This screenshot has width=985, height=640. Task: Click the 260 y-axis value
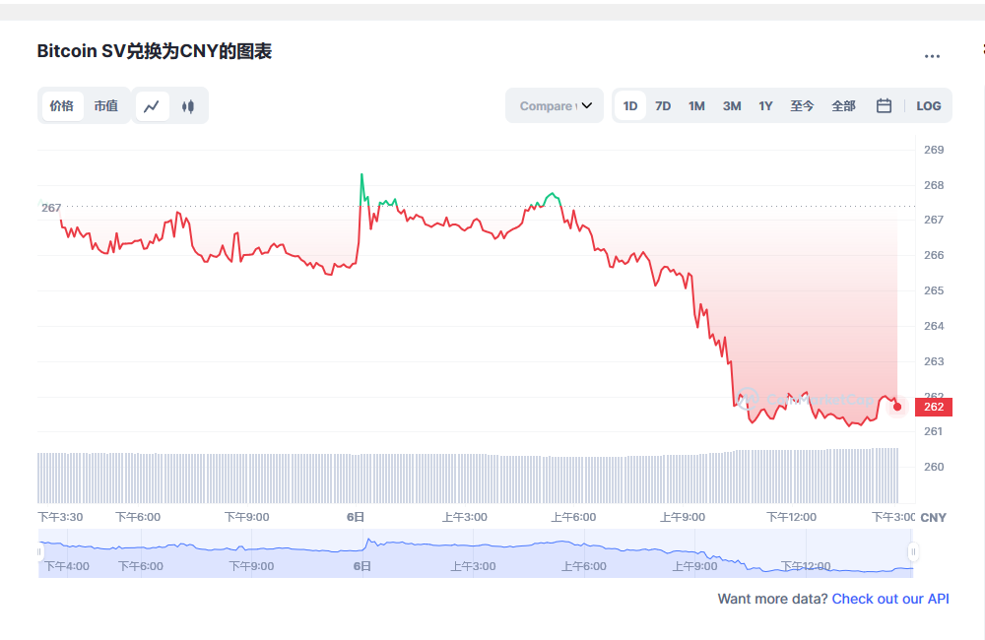(934, 467)
